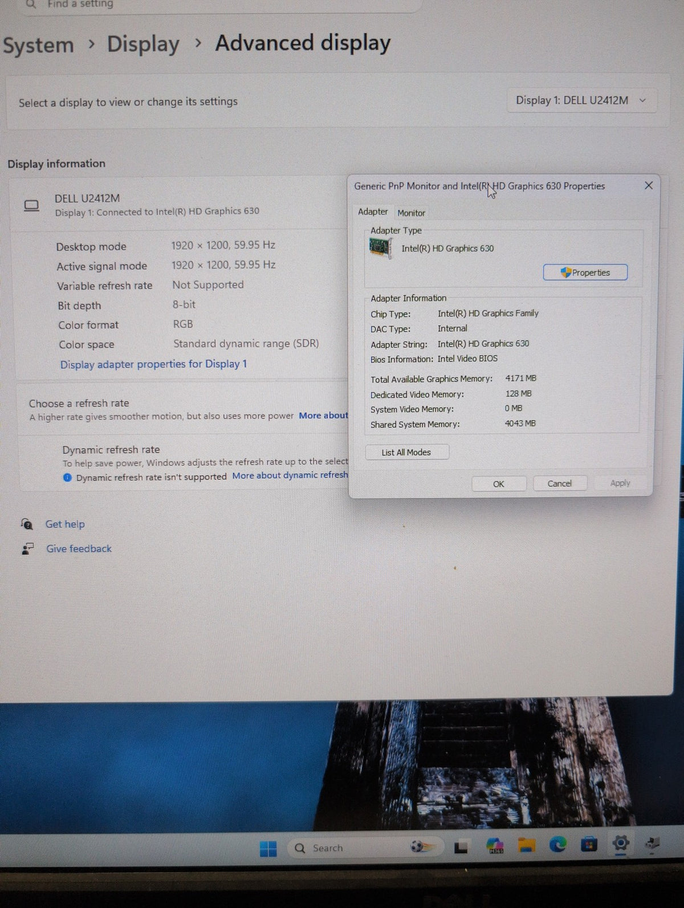Open File Explorer from taskbar
The height and width of the screenshot is (908, 684).
click(x=526, y=845)
